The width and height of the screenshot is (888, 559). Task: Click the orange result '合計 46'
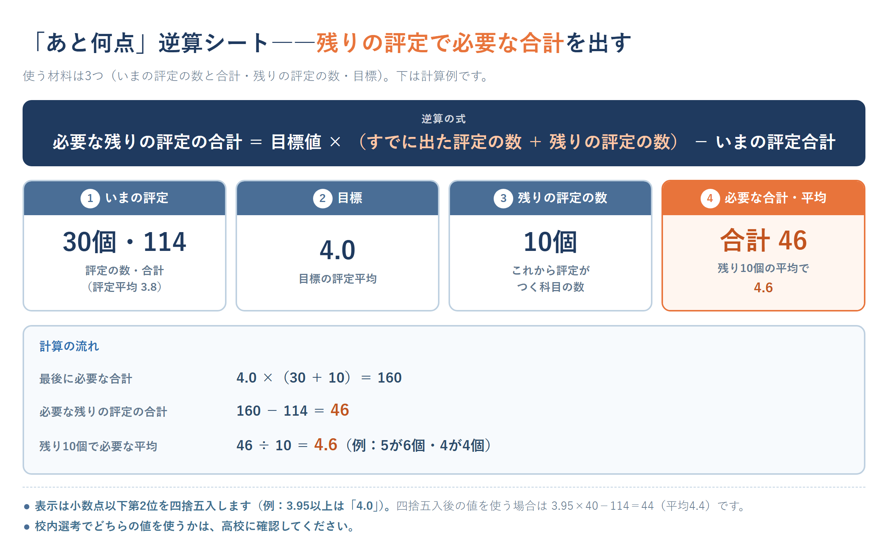763,240
